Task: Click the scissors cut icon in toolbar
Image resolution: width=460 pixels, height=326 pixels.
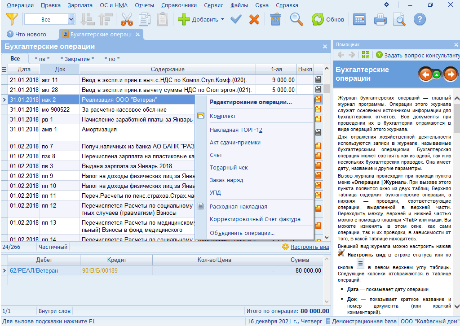Action: 127,19
